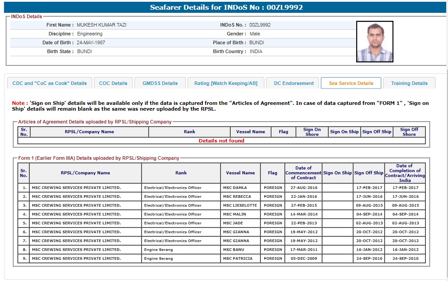Open the Training Details tab
The image size is (448, 281).
point(409,83)
